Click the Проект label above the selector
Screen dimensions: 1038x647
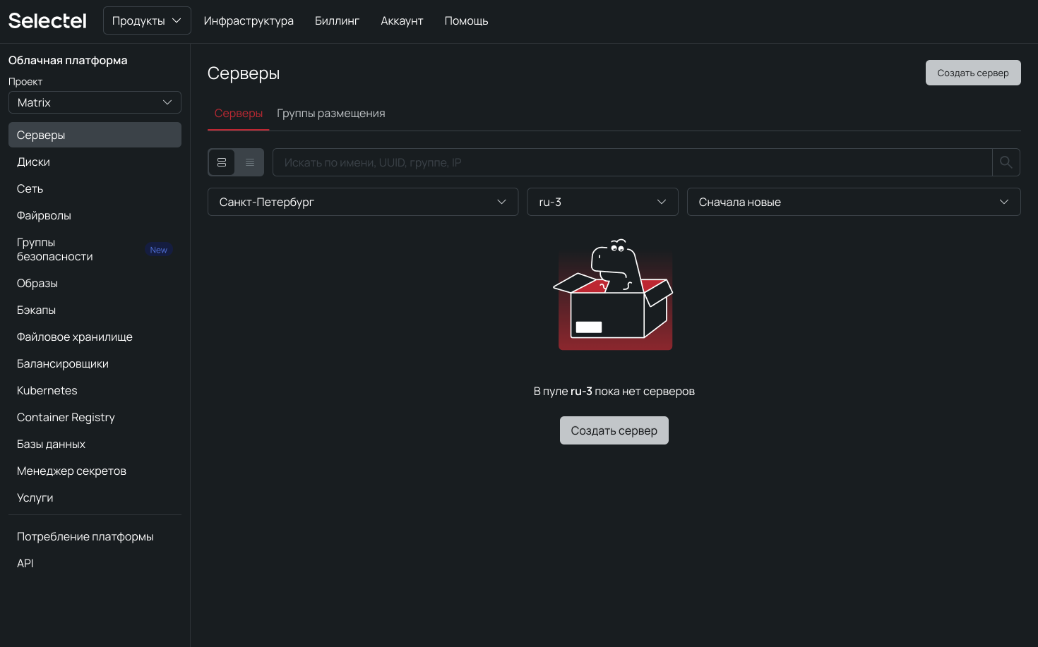pyautogui.click(x=25, y=81)
